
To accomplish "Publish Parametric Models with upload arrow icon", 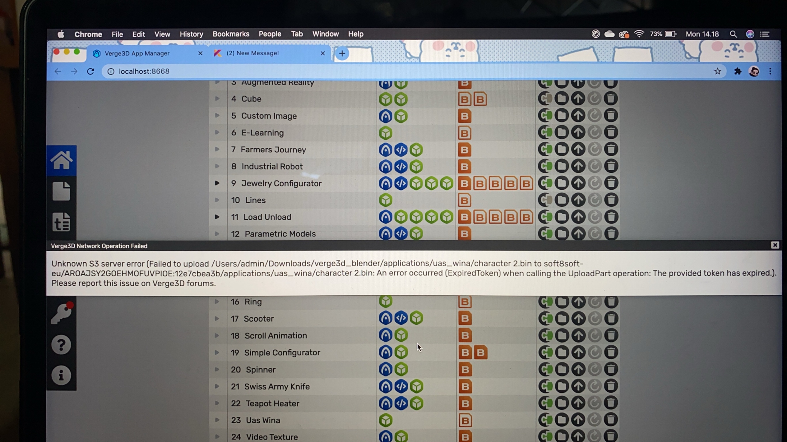I will (x=578, y=234).
